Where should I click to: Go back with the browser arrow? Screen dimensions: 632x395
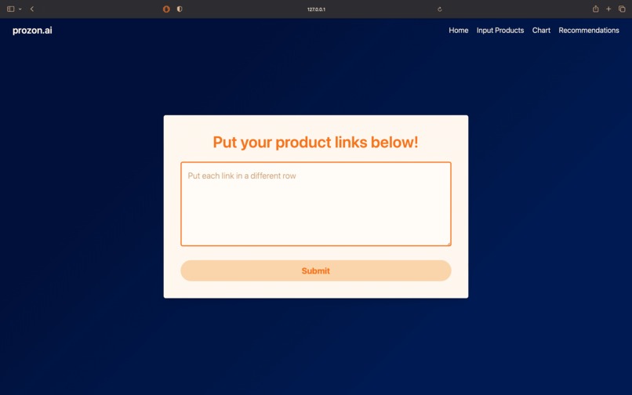[32, 9]
